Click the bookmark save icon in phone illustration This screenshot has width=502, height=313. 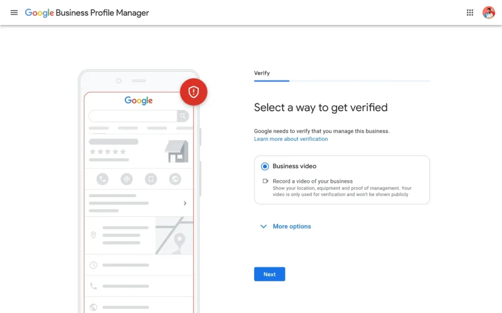tap(151, 179)
